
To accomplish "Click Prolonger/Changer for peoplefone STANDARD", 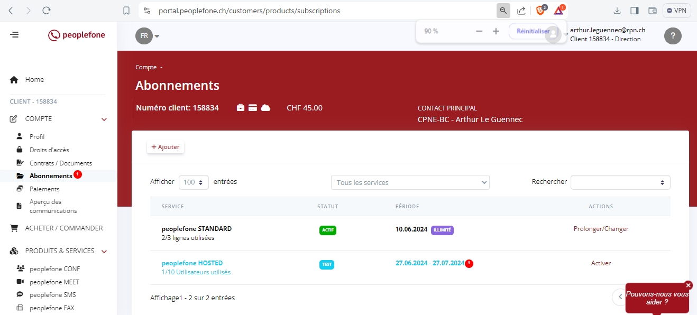I will point(601,229).
